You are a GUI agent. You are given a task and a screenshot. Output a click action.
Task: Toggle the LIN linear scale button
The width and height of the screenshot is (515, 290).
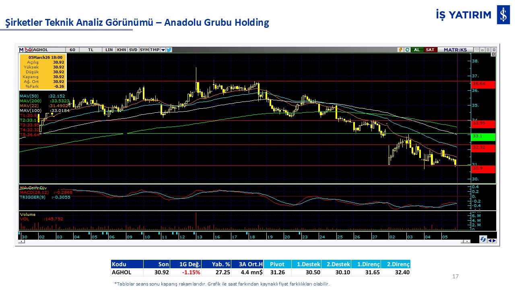[x=109, y=50]
